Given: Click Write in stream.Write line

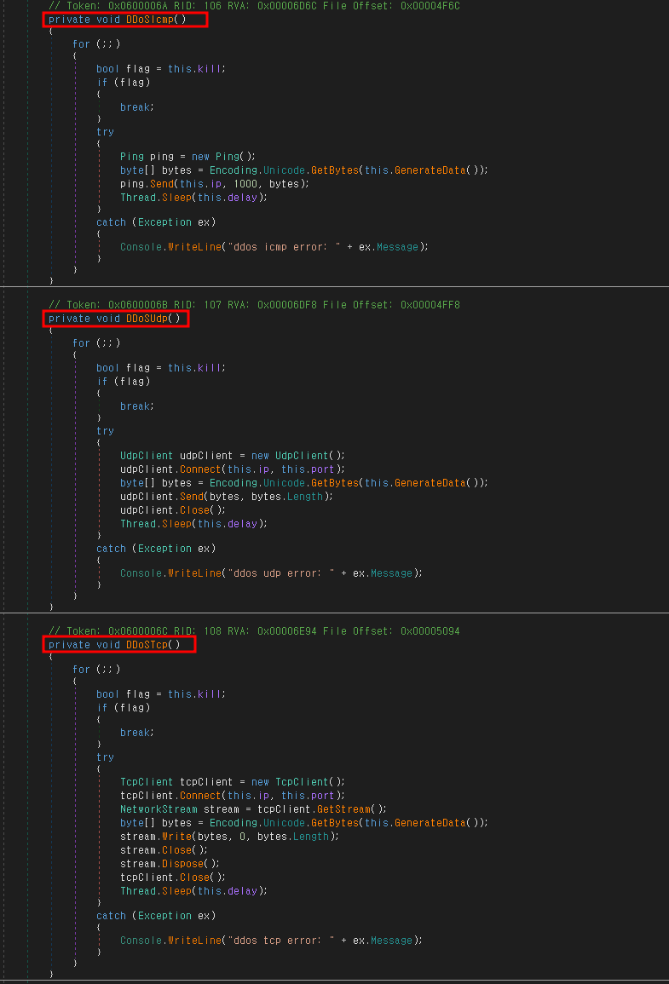Looking at the screenshot, I should [177, 837].
